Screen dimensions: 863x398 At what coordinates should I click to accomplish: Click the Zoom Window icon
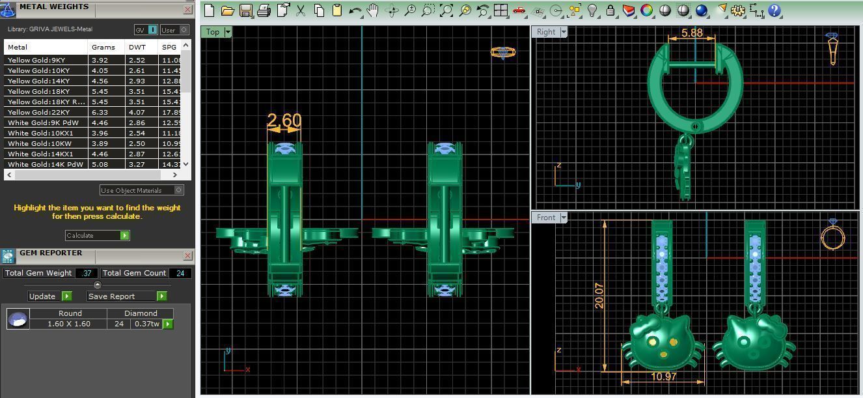click(428, 10)
